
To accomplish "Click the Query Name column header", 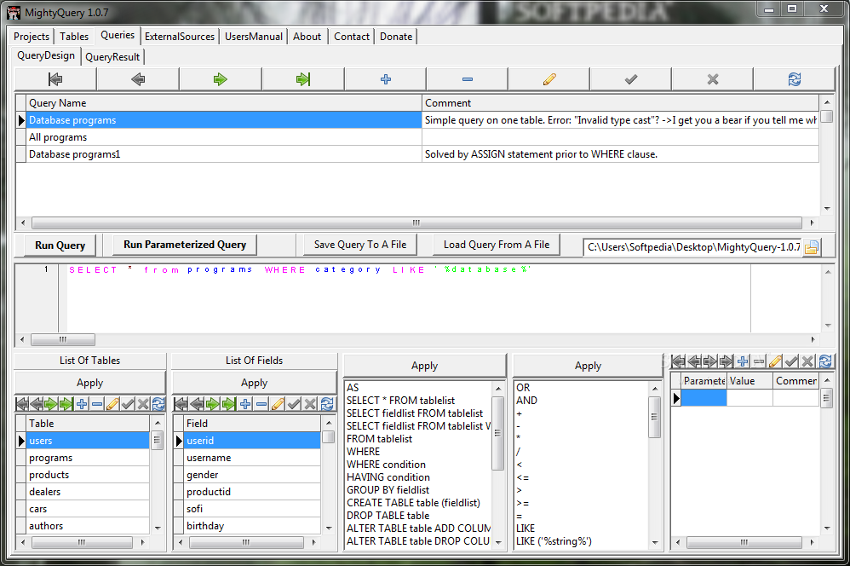I will [224, 103].
